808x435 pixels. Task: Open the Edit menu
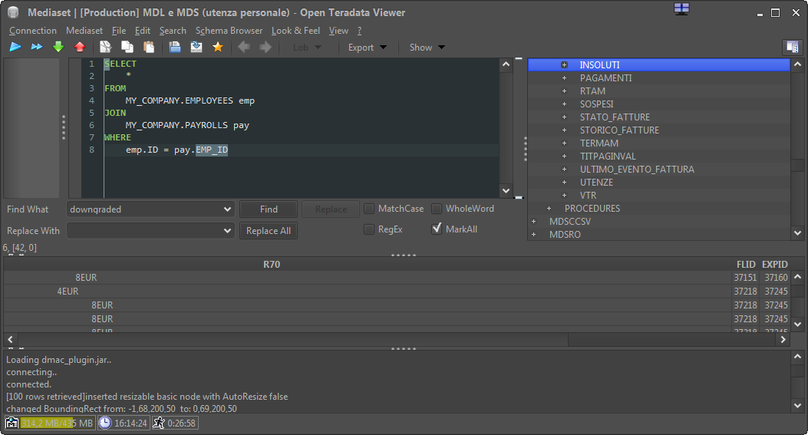[142, 31]
